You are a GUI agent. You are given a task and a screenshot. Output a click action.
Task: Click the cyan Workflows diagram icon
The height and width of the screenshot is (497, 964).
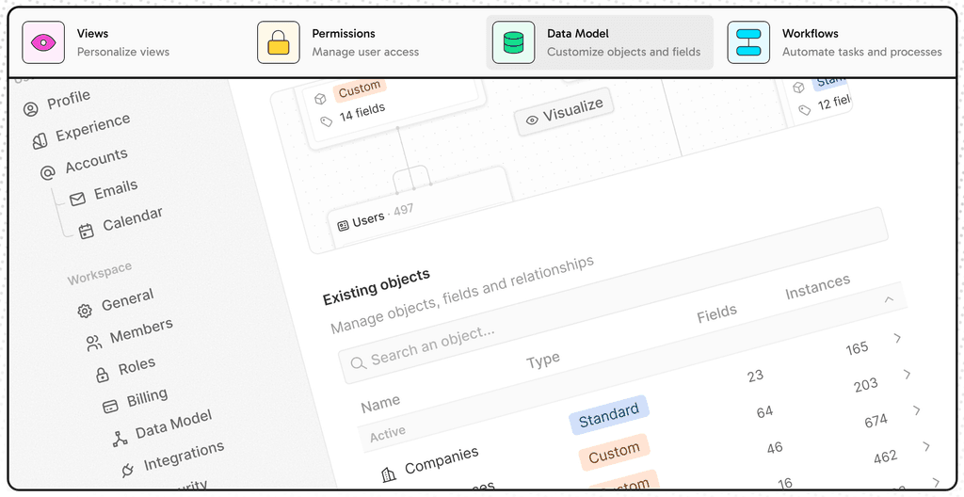pos(748,42)
